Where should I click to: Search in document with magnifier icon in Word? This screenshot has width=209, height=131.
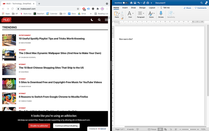point(201,3)
